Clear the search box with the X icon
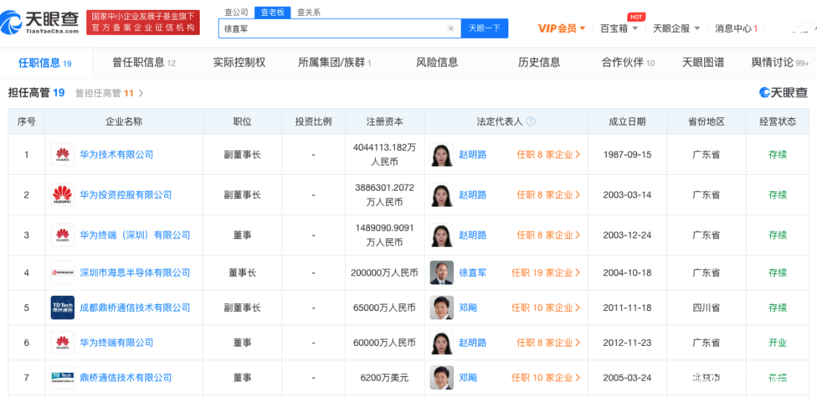Image resolution: width=817 pixels, height=398 pixels. 451,29
